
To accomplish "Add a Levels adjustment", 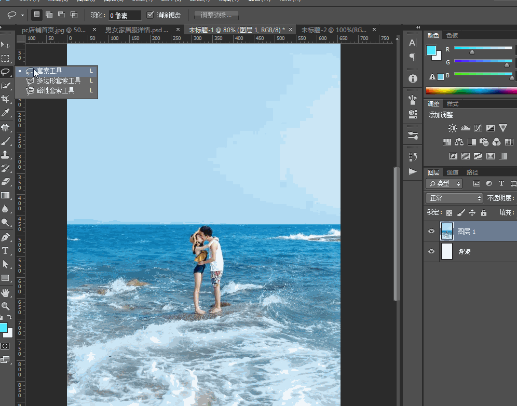I will coord(465,128).
